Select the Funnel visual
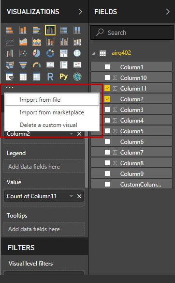This screenshot has width=175, height=283. (23, 65)
